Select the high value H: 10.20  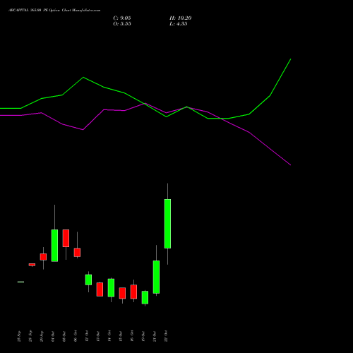180,18
